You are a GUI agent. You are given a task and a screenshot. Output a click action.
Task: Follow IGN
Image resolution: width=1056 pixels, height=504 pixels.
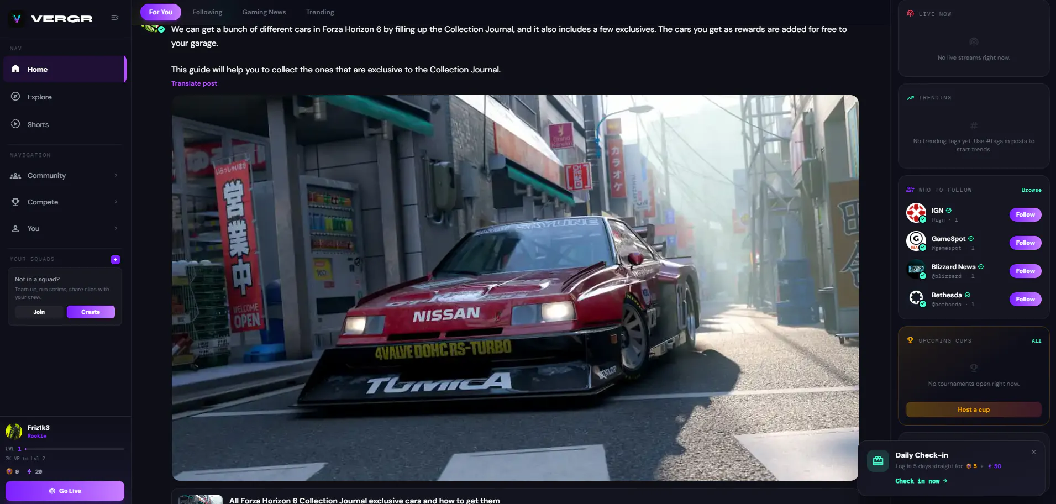click(x=1025, y=214)
